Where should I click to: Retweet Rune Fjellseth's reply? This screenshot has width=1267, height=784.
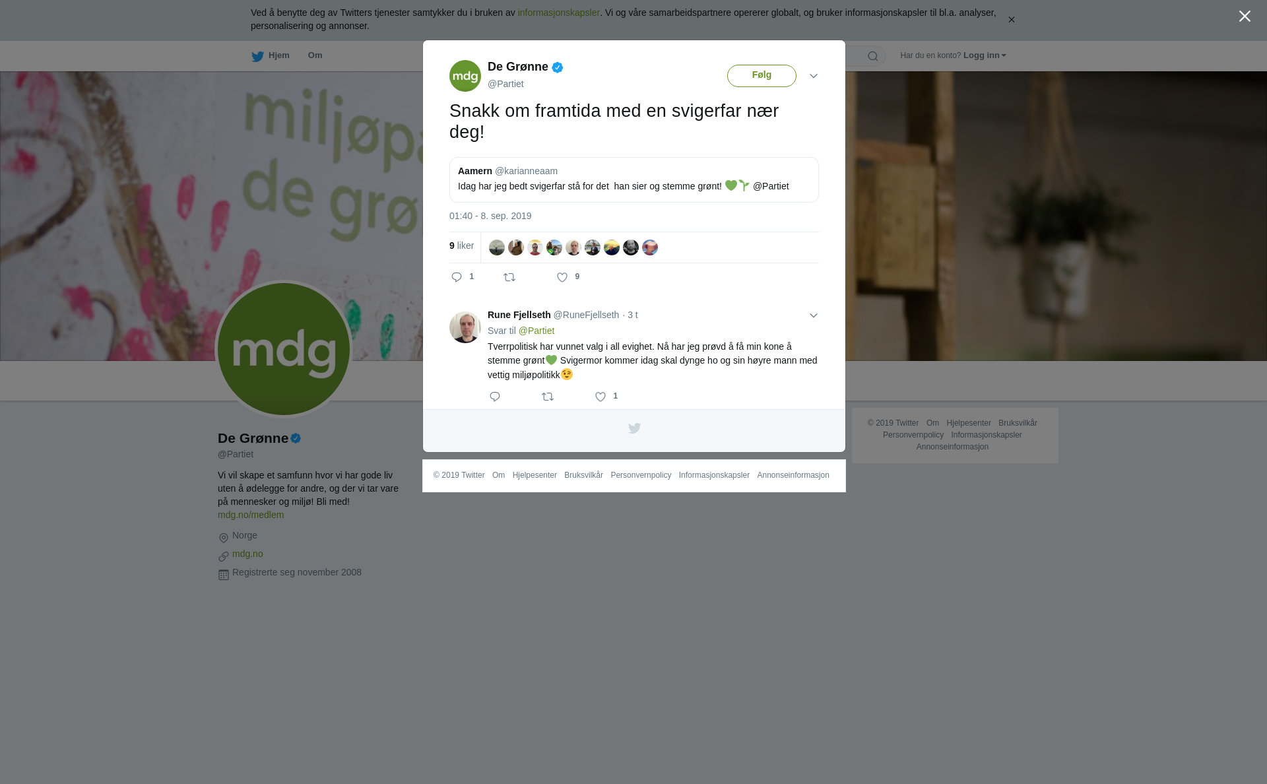[x=548, y=397]
